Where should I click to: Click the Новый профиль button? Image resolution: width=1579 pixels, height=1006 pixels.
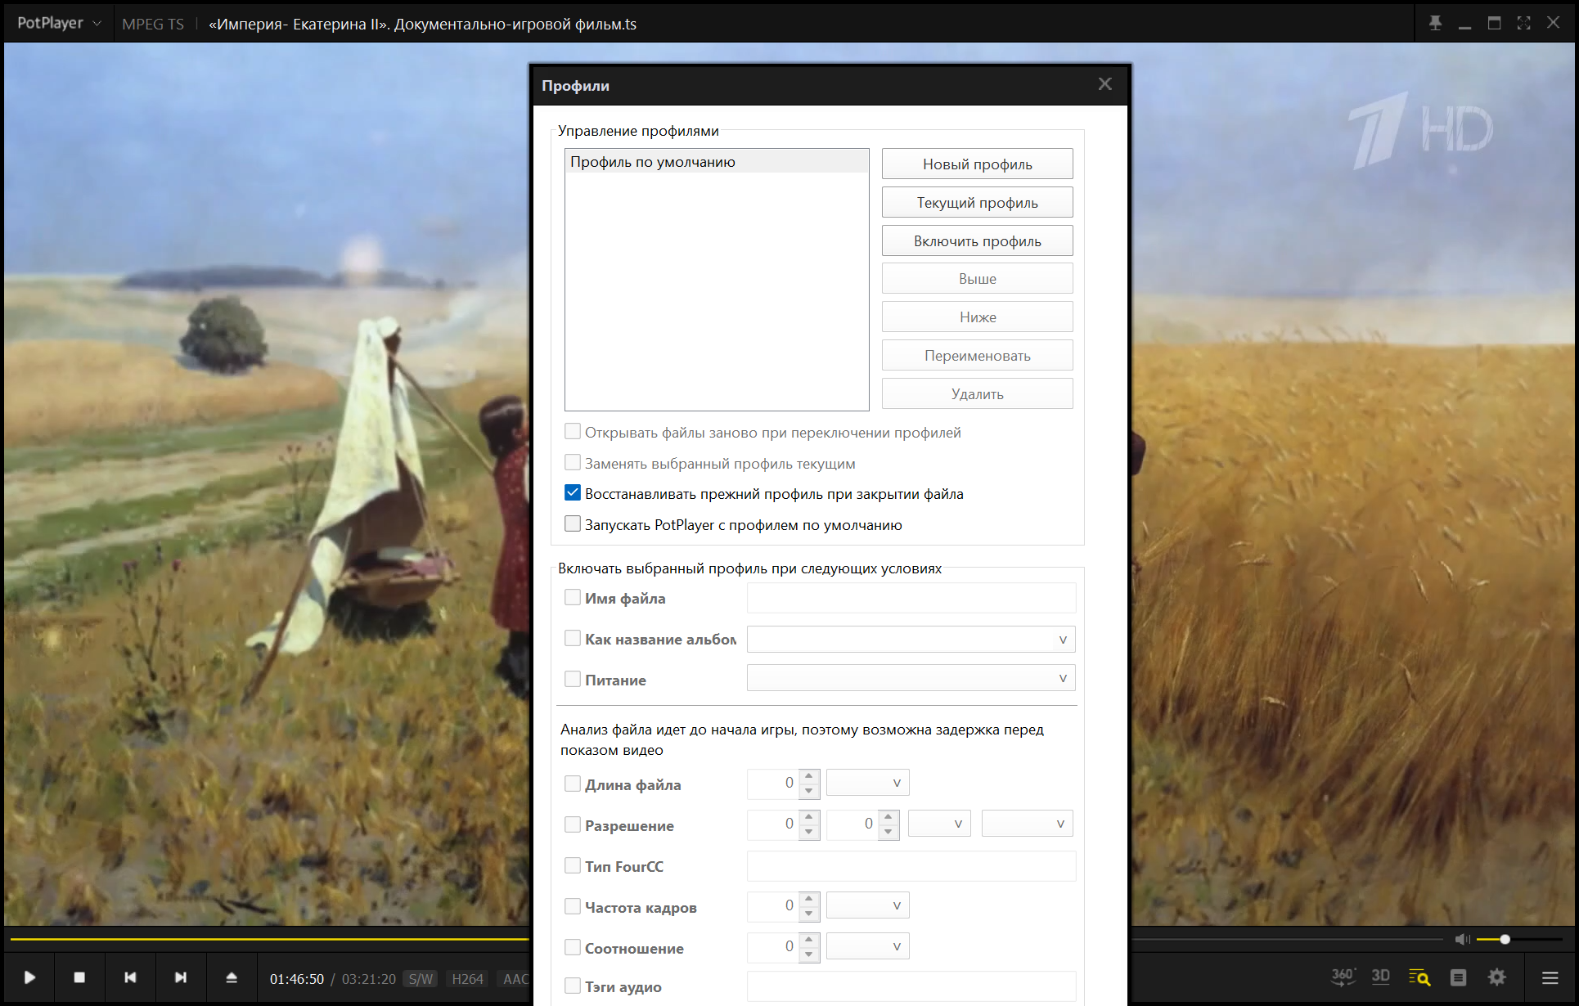977,164
